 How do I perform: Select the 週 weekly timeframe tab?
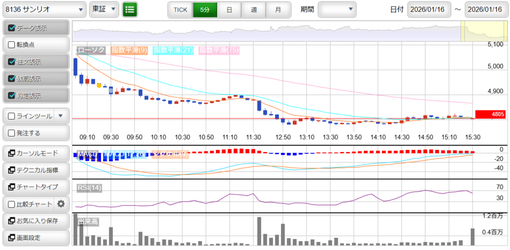[254, 9]
